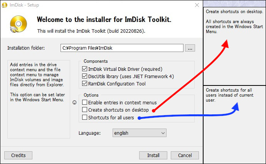Click the ImDisk - Setup window title

point(24,5)
